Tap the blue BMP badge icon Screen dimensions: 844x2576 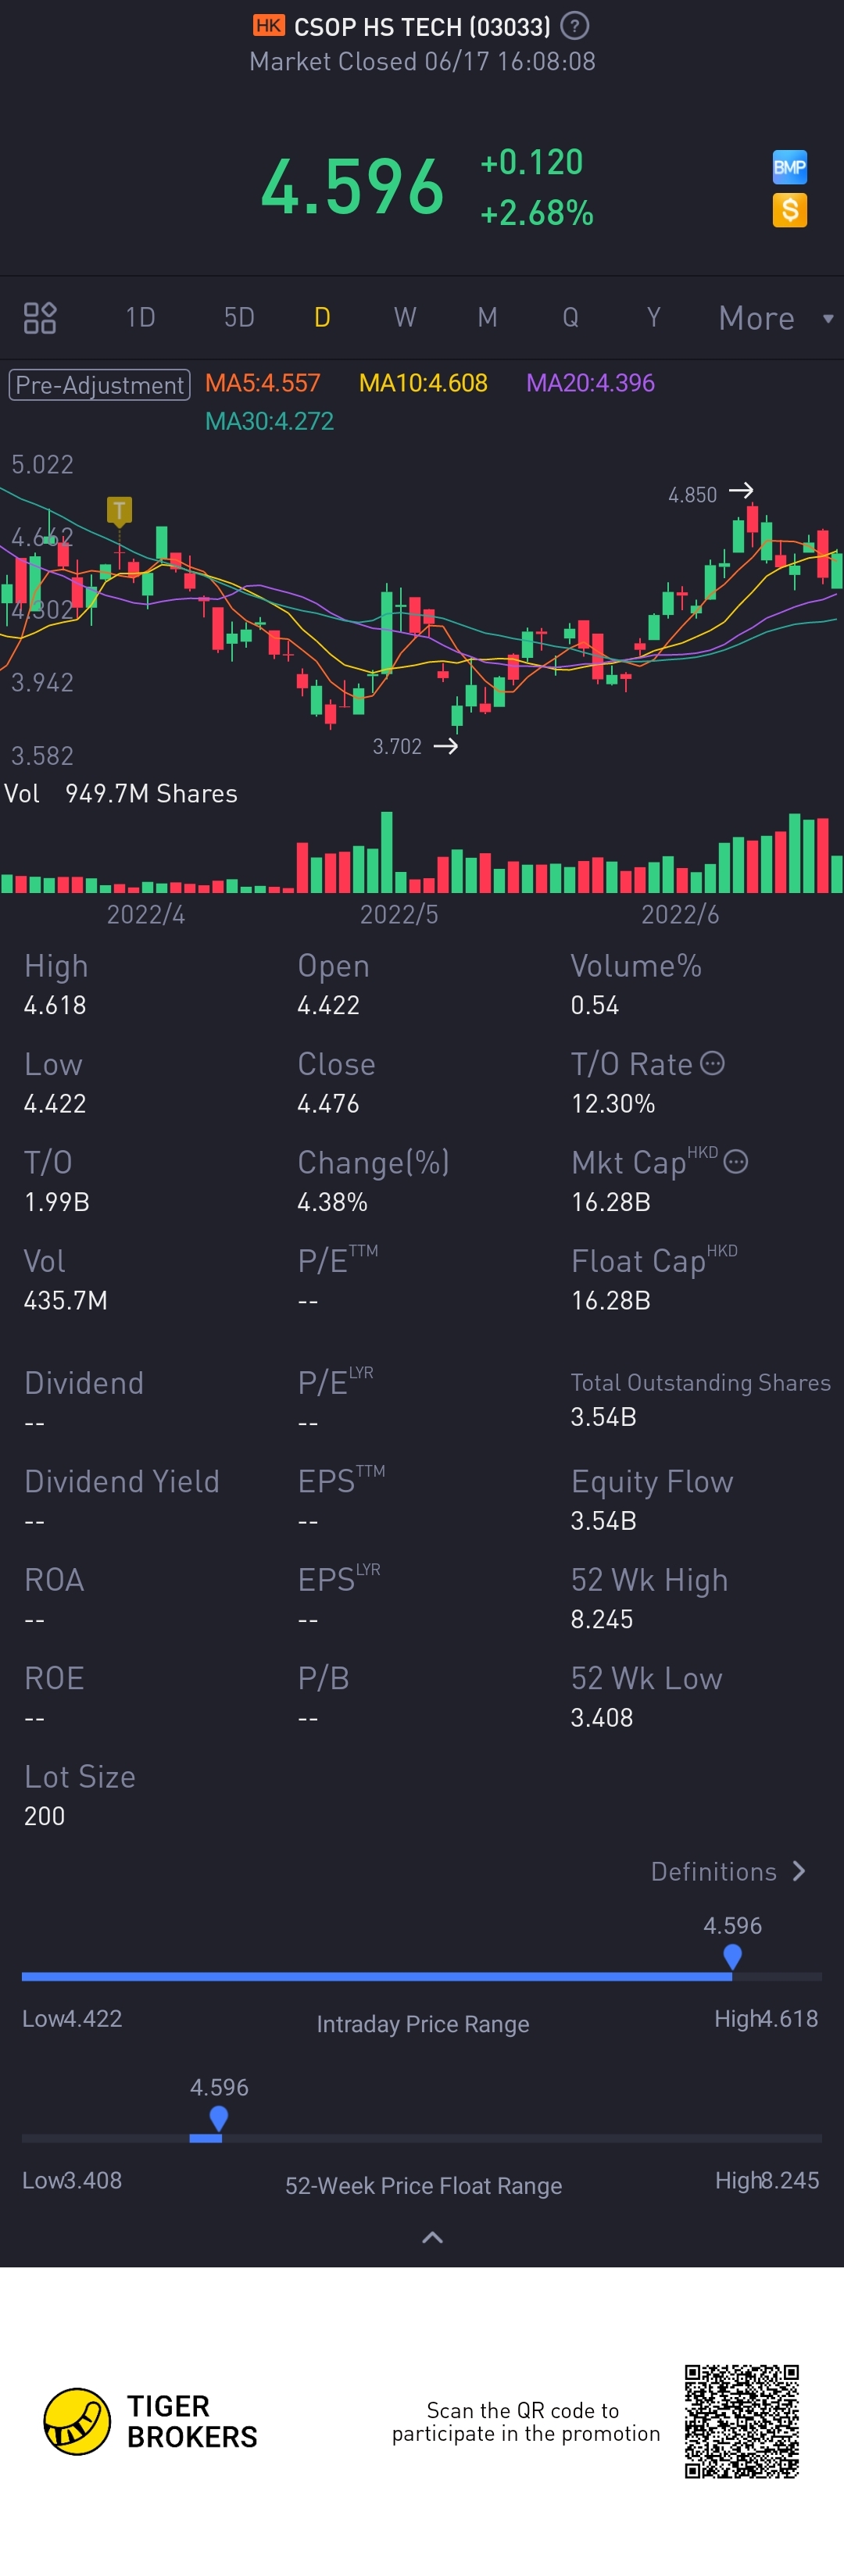[x=789, y=167]
